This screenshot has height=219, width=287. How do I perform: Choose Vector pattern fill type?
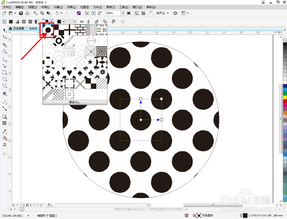point(24,22)
